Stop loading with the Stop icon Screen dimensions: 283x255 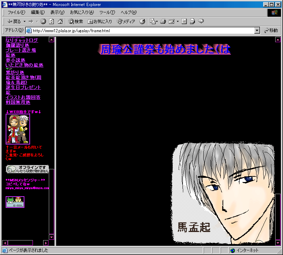click(43, 22)
